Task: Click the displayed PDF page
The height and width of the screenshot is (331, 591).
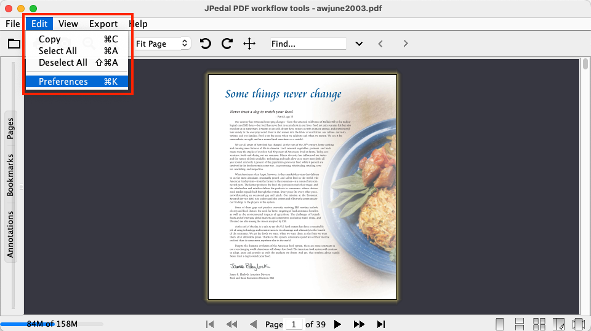Action: coord(302,187)
